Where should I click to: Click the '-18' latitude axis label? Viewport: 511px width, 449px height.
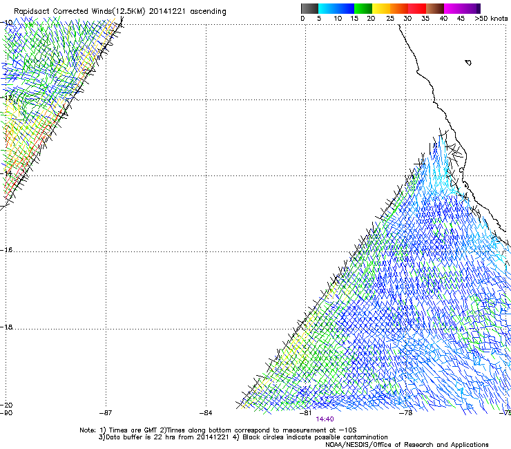(6, 327)
